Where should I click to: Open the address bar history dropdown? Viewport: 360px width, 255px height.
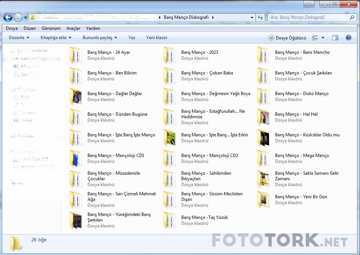[252, 17]
